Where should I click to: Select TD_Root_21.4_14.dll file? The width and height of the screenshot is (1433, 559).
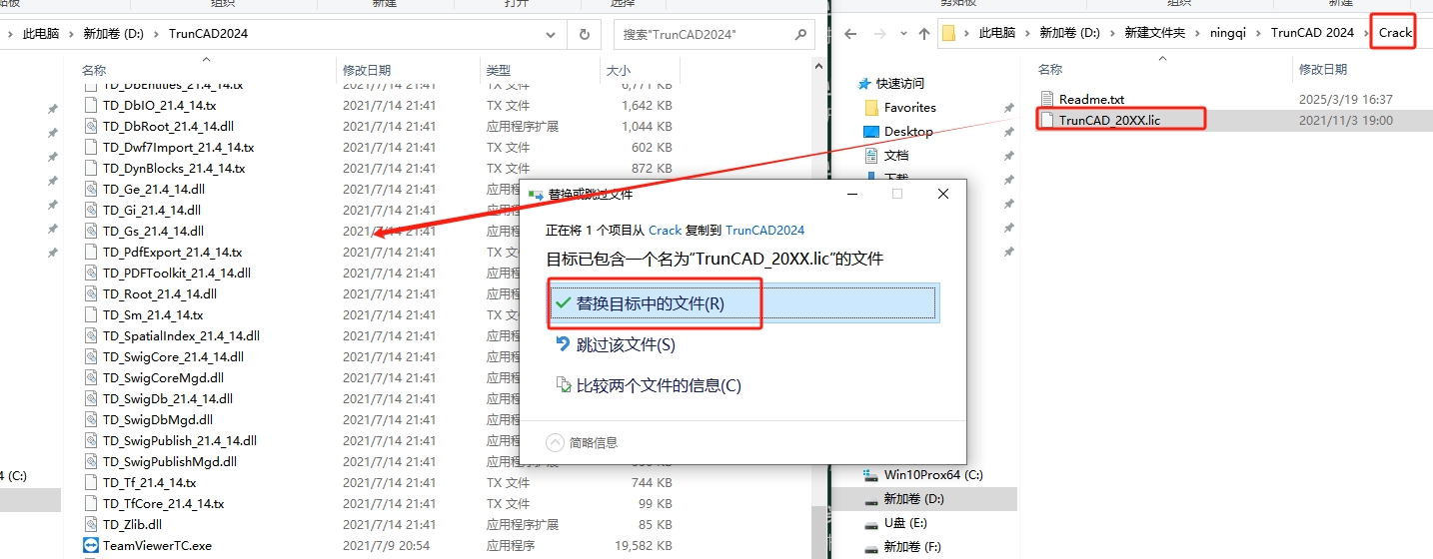point(160,293)
